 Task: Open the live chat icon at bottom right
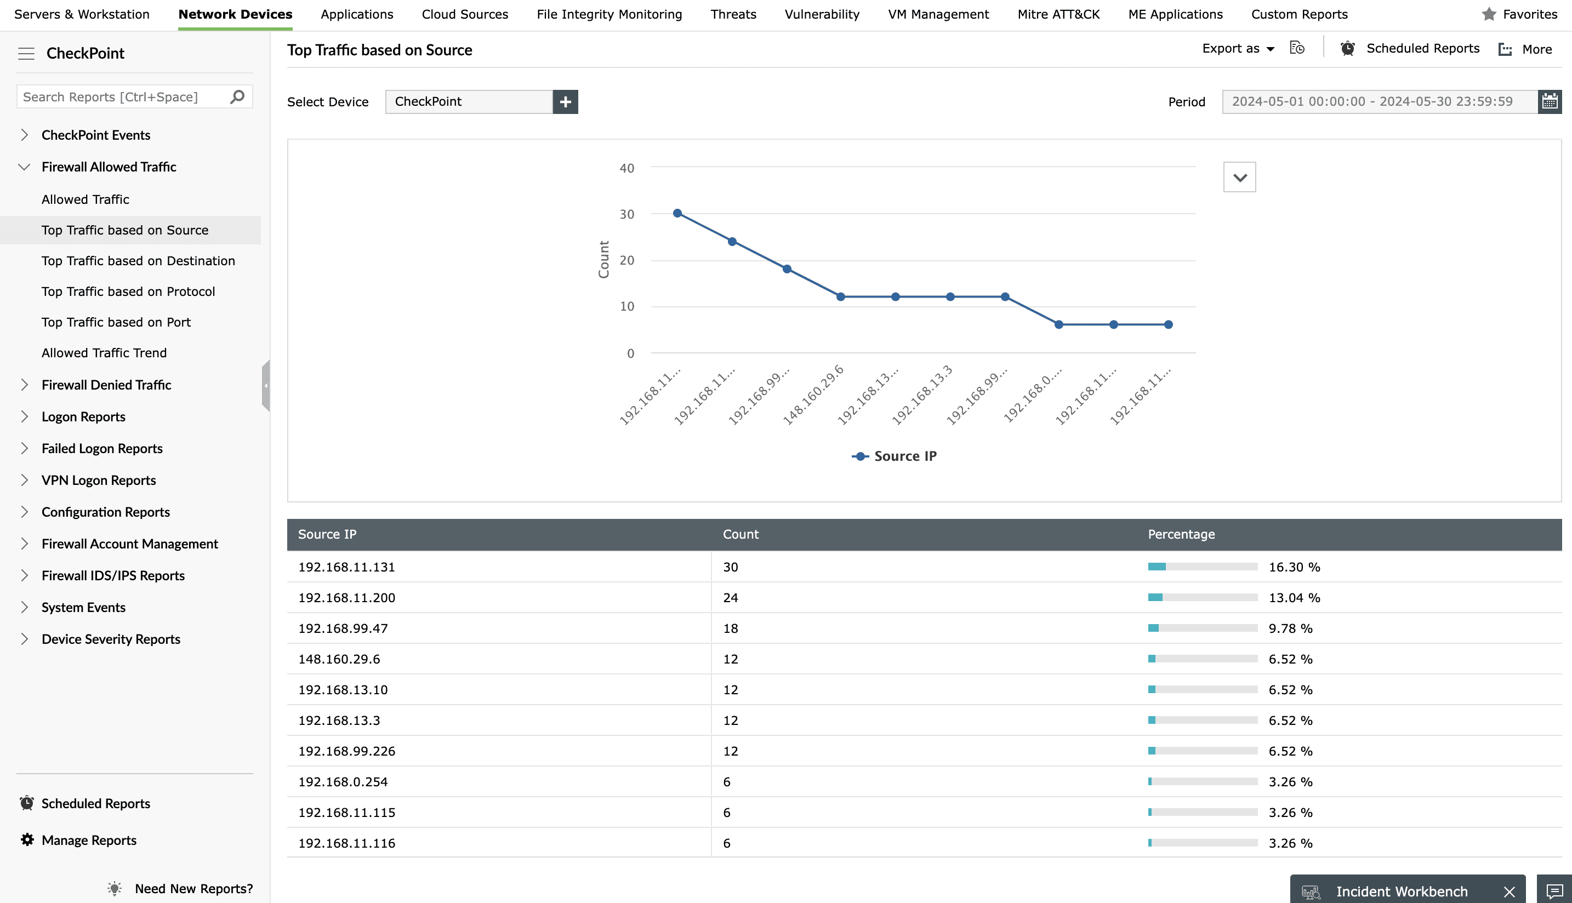tap(1554, 891)
